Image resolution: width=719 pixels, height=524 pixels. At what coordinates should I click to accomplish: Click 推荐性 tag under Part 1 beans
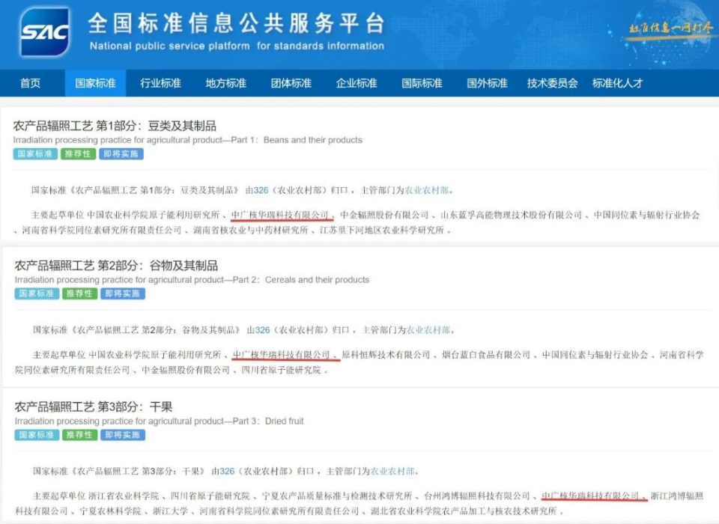click(x=78, y=154)
